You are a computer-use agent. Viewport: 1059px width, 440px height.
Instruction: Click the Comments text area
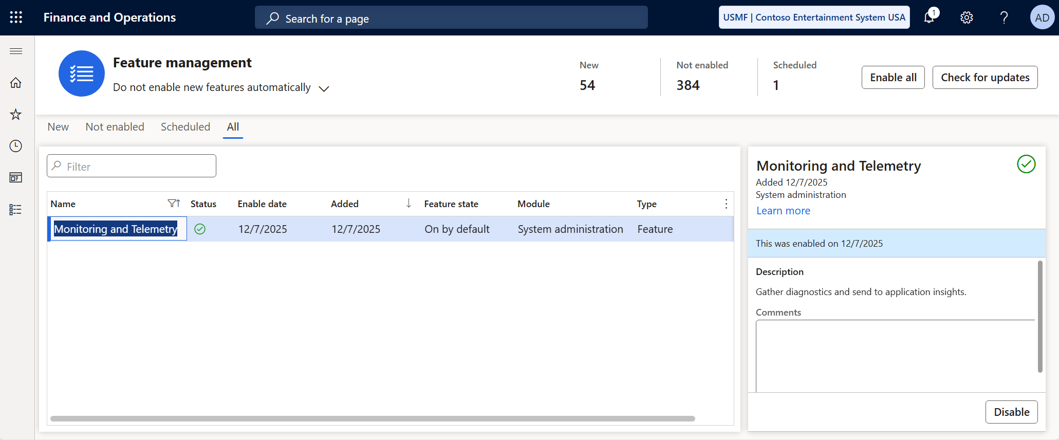pyautogui.click(x=895, y=356)
